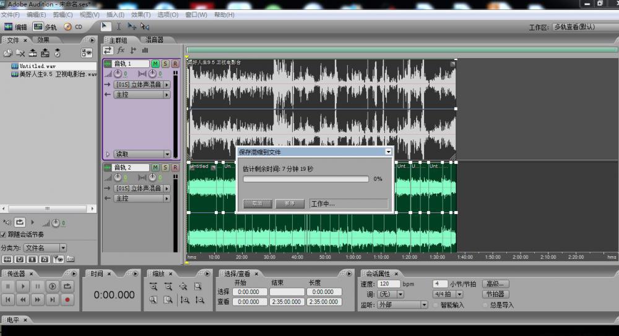The width and height of the screenshot is (619, 336).
Task: Open the 选项(O) menu
Action: tap(168, 15)
